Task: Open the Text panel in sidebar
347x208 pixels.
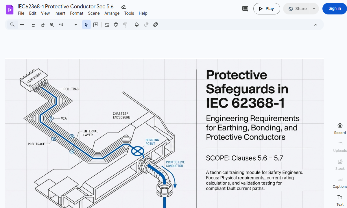Action: click(x=340, y=200)
